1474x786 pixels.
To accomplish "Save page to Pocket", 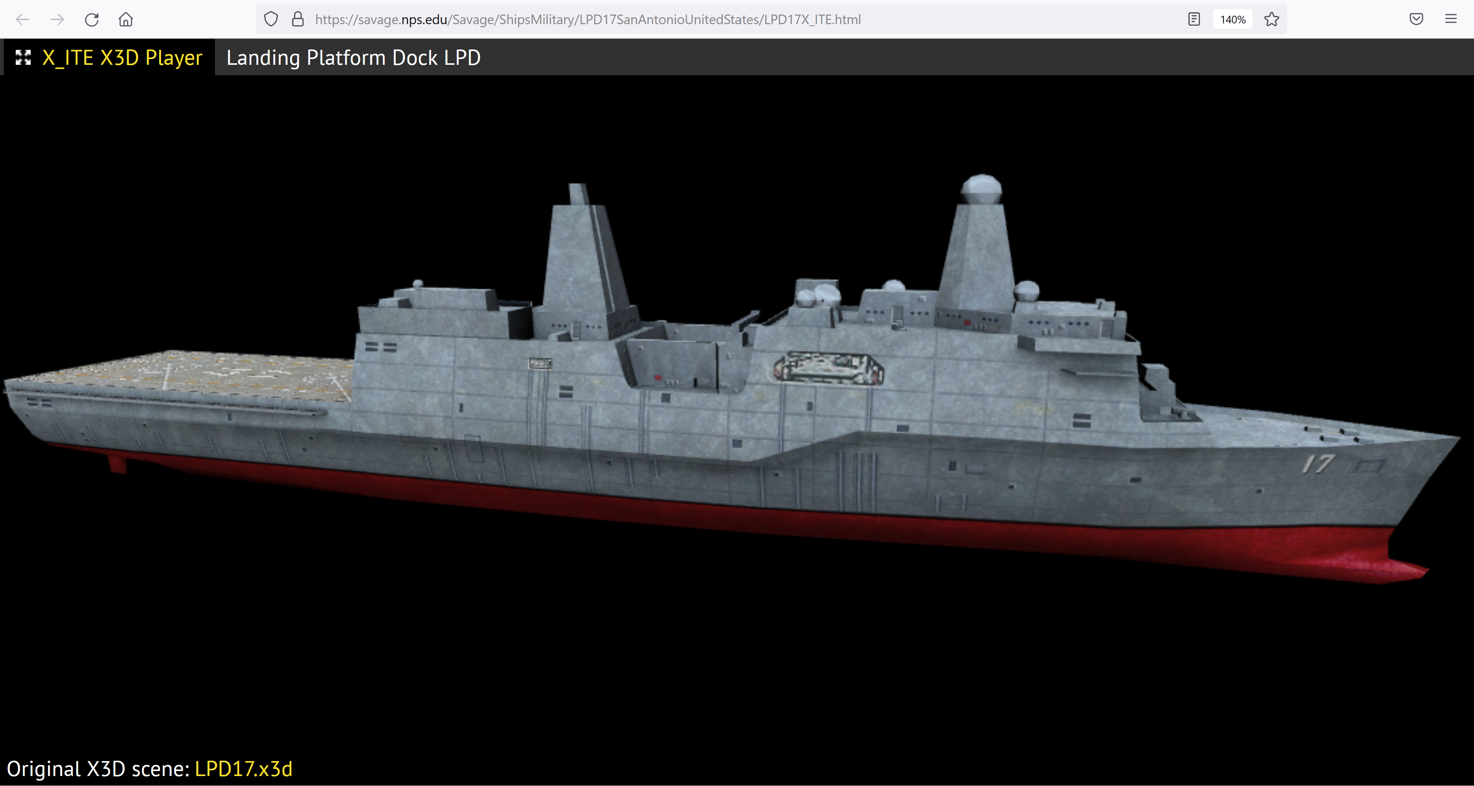I will click(x=1416, y=20).
